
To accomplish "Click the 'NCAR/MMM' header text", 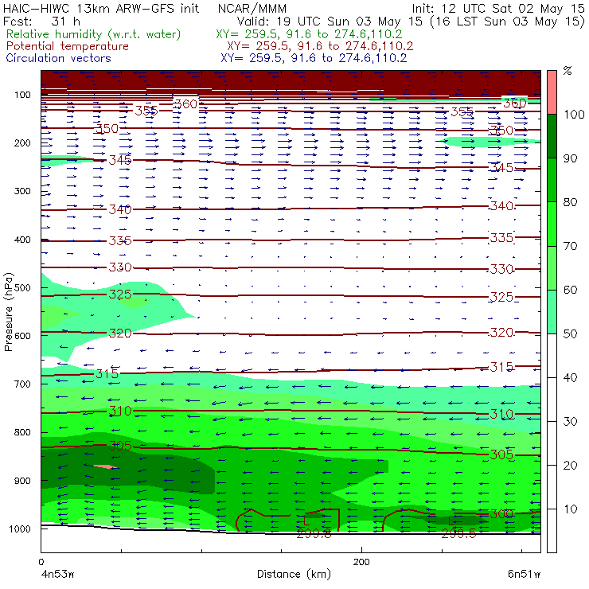I will click(x=252, y=8).
